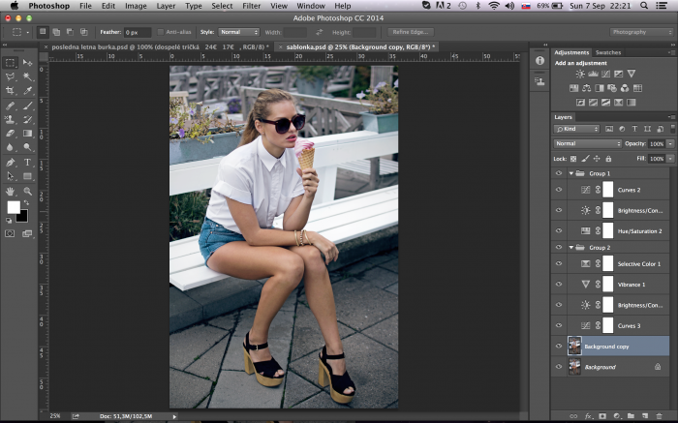Select the History Brush tool
Screen dimensions: 678x423
point(28,119)
